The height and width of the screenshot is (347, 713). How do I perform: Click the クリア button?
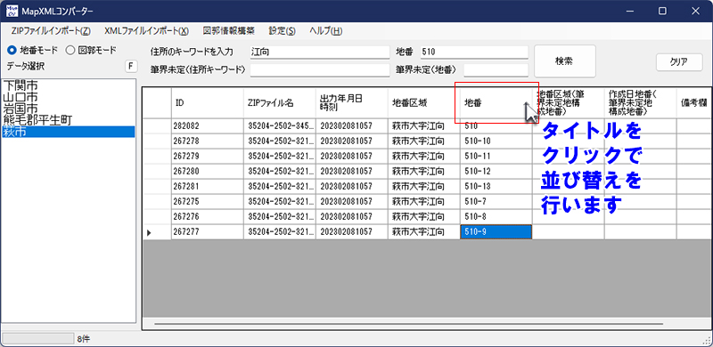(679, 62)
